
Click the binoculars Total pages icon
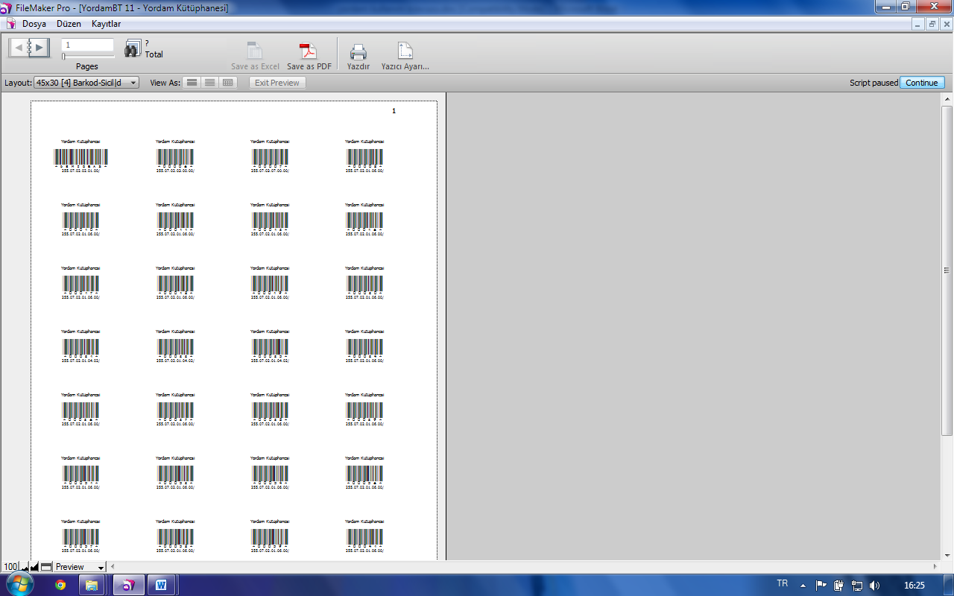[x=133, y=48]
